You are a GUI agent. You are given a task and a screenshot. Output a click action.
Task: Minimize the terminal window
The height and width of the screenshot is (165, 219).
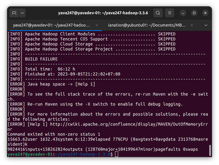coord(183,13)
